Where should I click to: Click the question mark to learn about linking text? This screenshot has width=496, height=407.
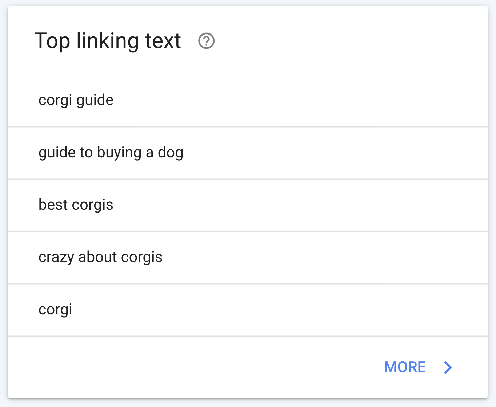(x=206, y=41)
